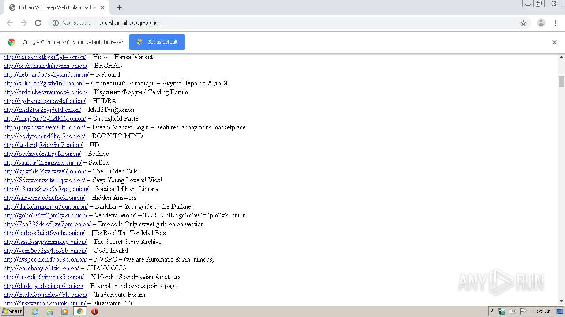Open a new browser tab
The image size is (565, 317).
click(x=119, y=7)
